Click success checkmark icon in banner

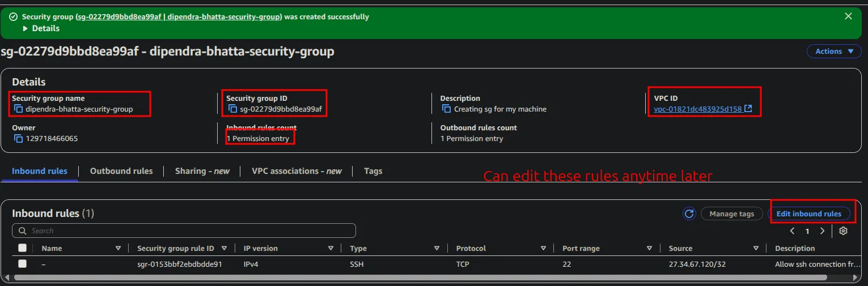[x=13, y=17]
